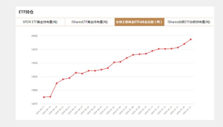223x127 pixels.
Task: Click the 2020-06-26 data point
Action: (88, 71)
